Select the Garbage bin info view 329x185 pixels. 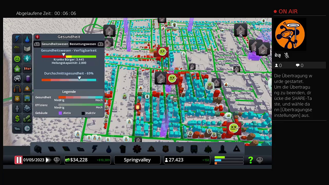[x=17, y=49]
